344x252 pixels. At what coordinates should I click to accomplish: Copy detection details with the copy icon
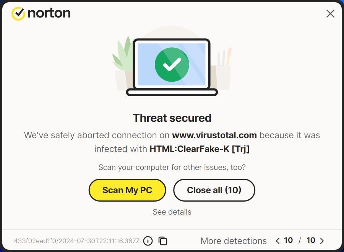point(163,241)
